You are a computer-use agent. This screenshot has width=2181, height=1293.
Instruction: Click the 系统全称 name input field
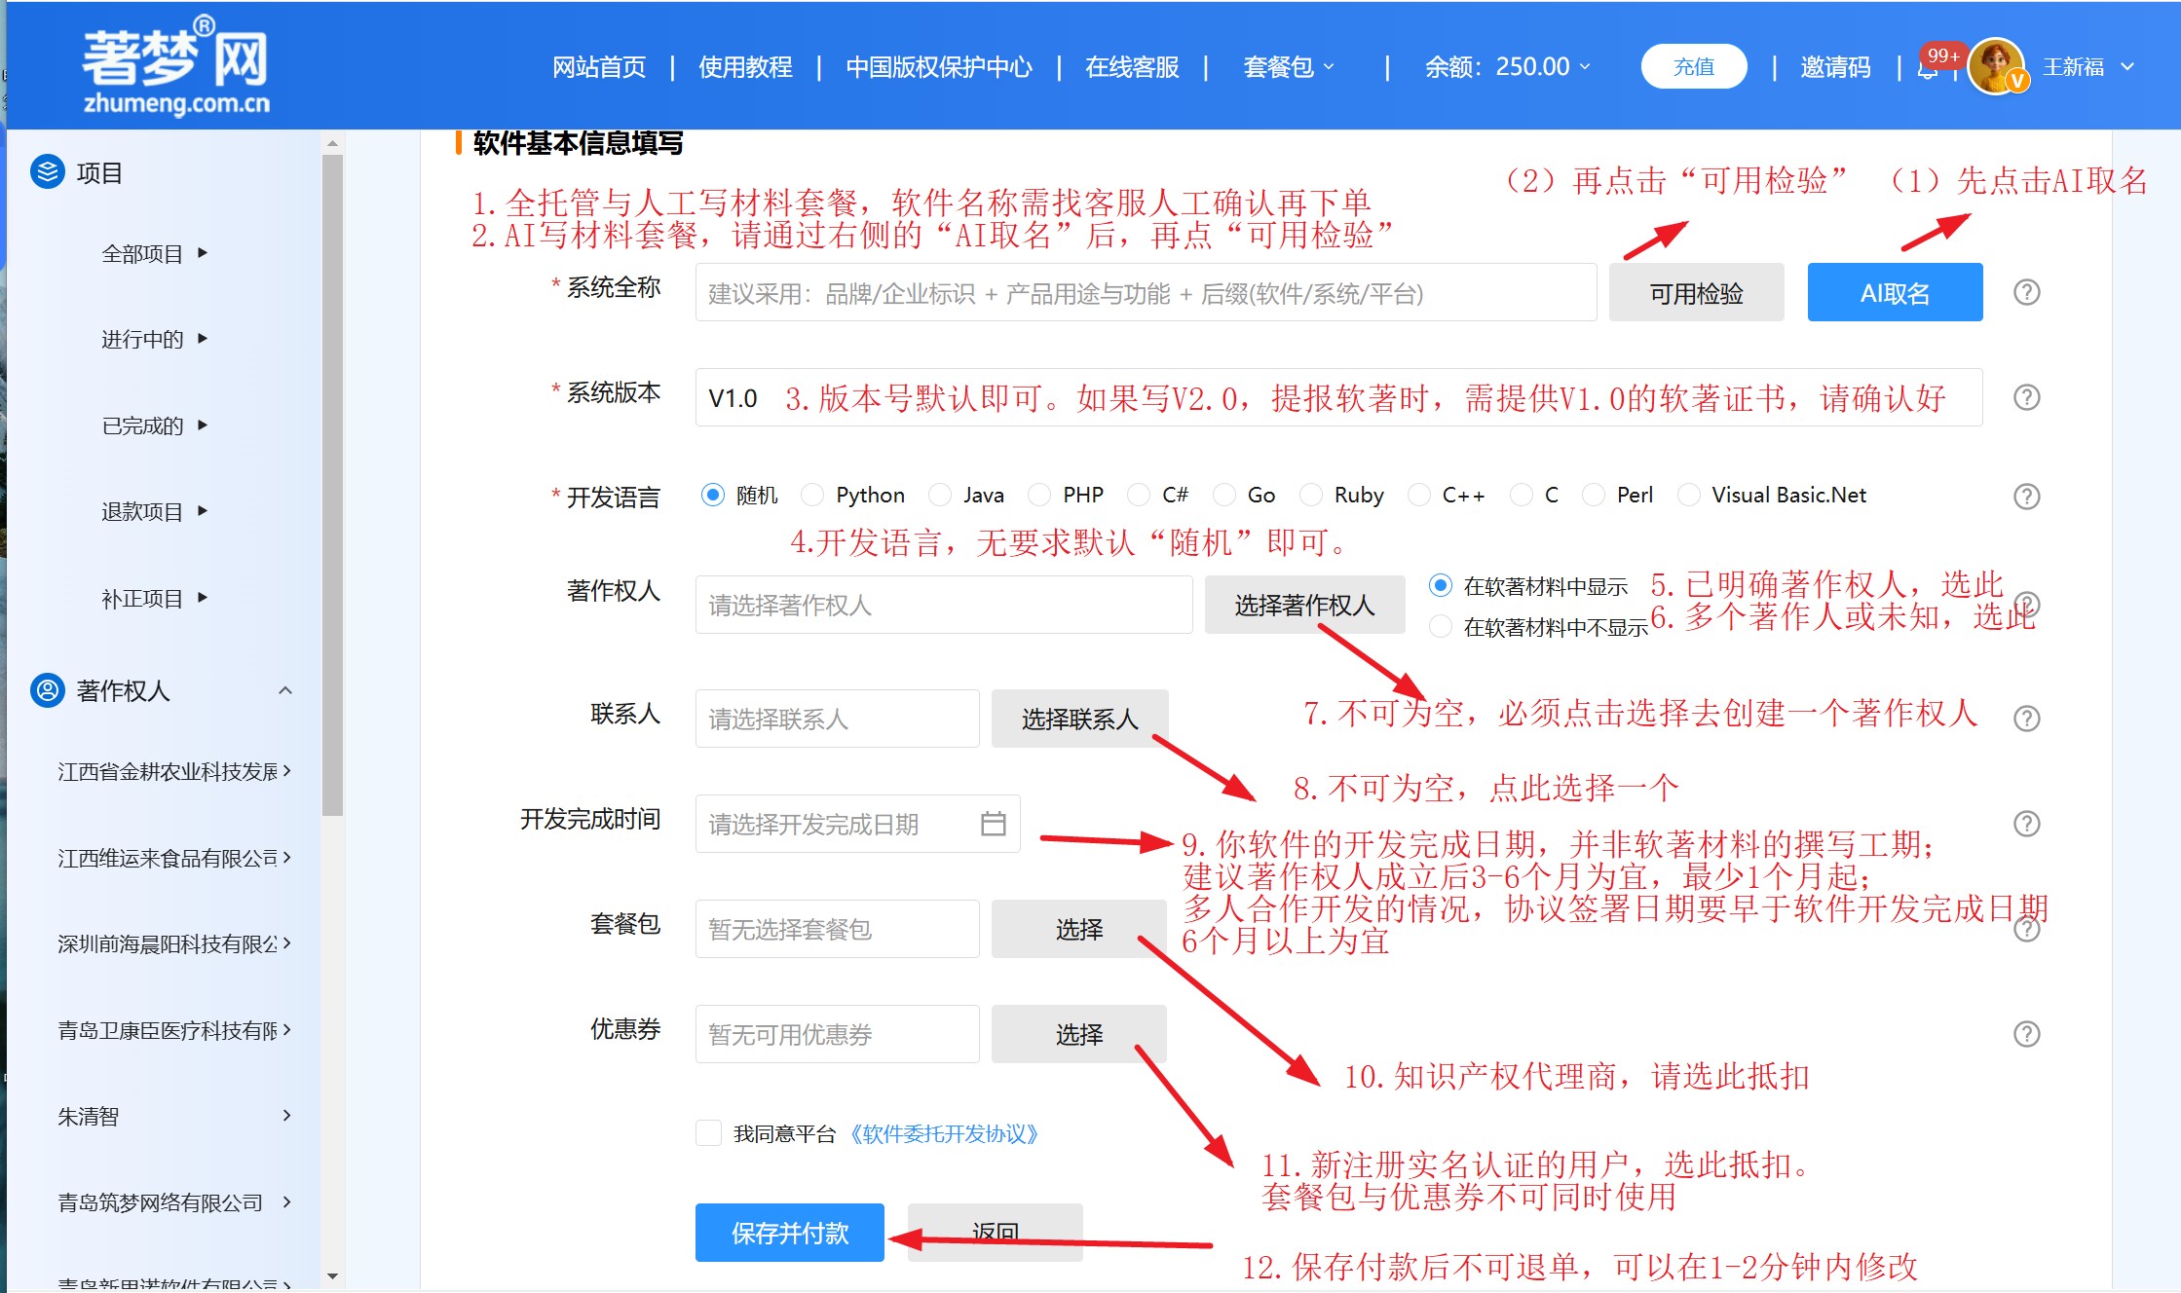click(x=1145, y=293)
